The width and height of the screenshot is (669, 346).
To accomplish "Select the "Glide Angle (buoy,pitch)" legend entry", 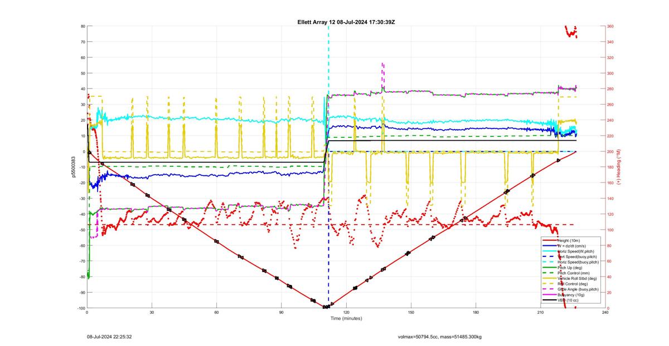I will point(579,289).
